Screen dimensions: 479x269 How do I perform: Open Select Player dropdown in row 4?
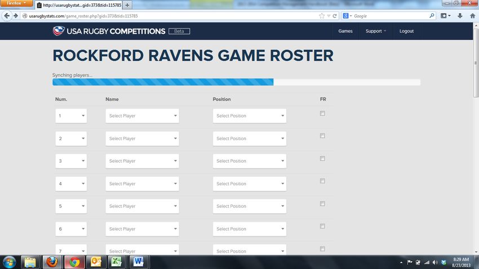[142, 183]
